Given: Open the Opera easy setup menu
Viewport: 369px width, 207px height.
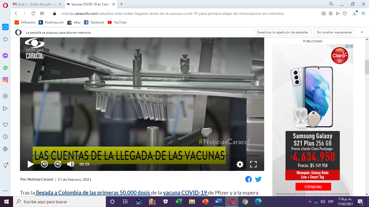Looking at the screenshot, I should coord(363,13).
